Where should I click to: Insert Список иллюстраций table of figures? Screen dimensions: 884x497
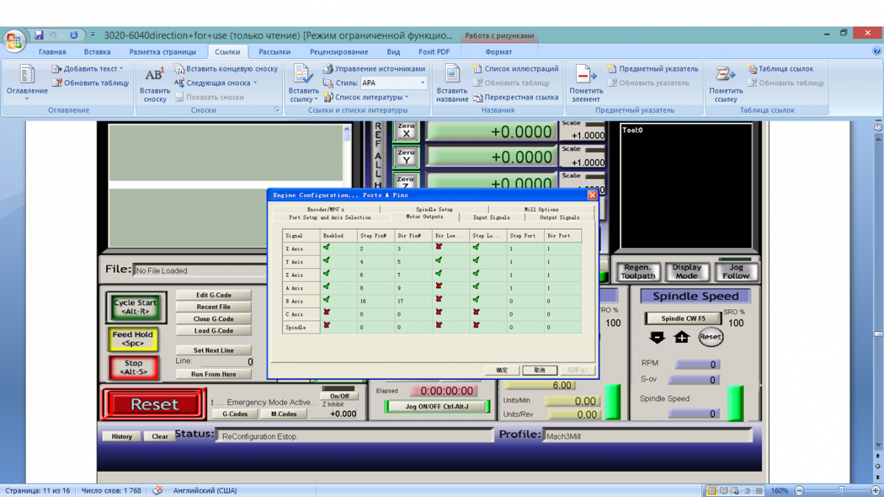pos(515,68)
